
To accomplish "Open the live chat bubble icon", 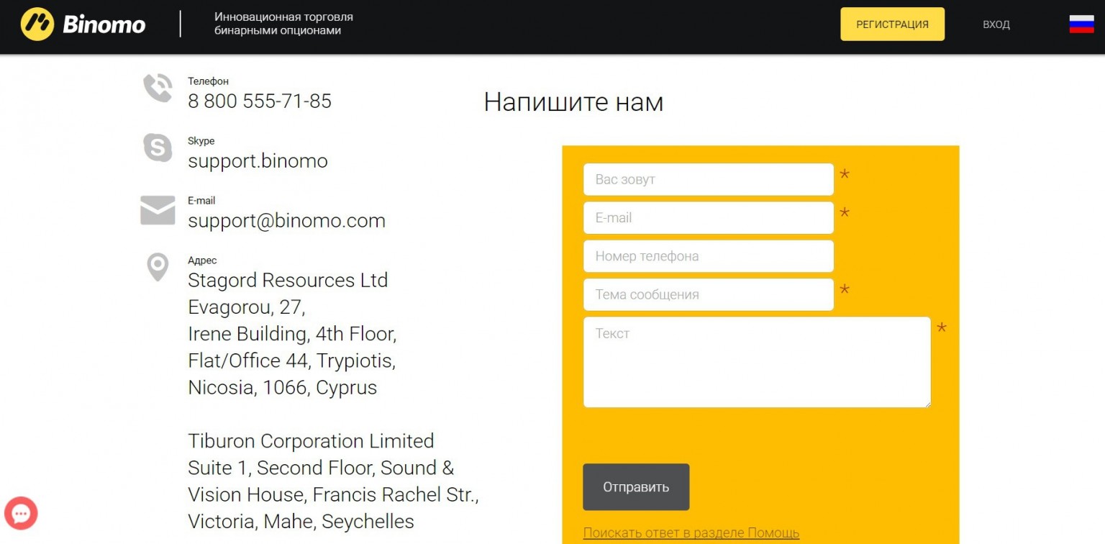I will coord(21,514).
